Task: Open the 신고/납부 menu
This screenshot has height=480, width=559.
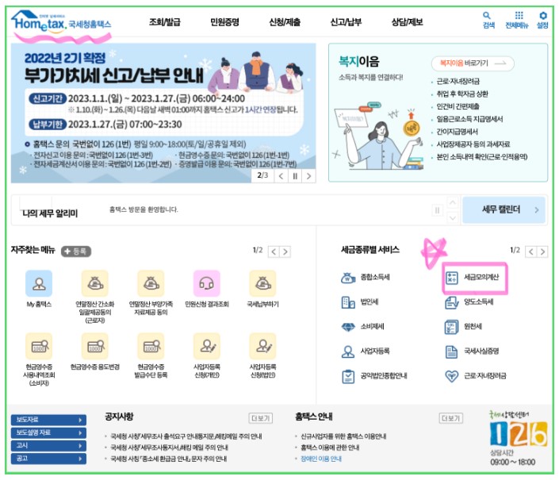Action: click(x=346, y=22)
